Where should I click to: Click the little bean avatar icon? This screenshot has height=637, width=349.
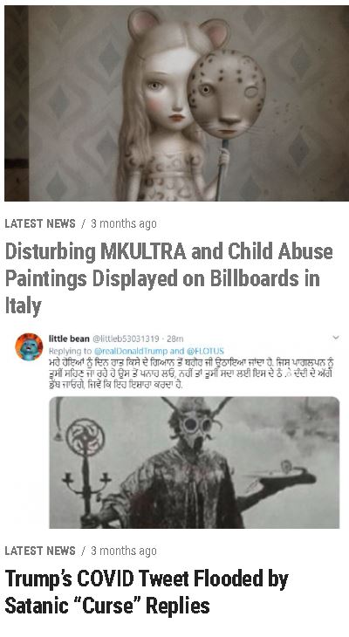(x=29, y=346)
